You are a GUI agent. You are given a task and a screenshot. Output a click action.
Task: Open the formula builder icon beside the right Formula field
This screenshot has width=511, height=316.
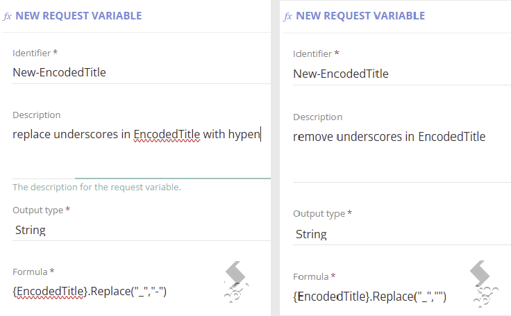coord(485,284)
